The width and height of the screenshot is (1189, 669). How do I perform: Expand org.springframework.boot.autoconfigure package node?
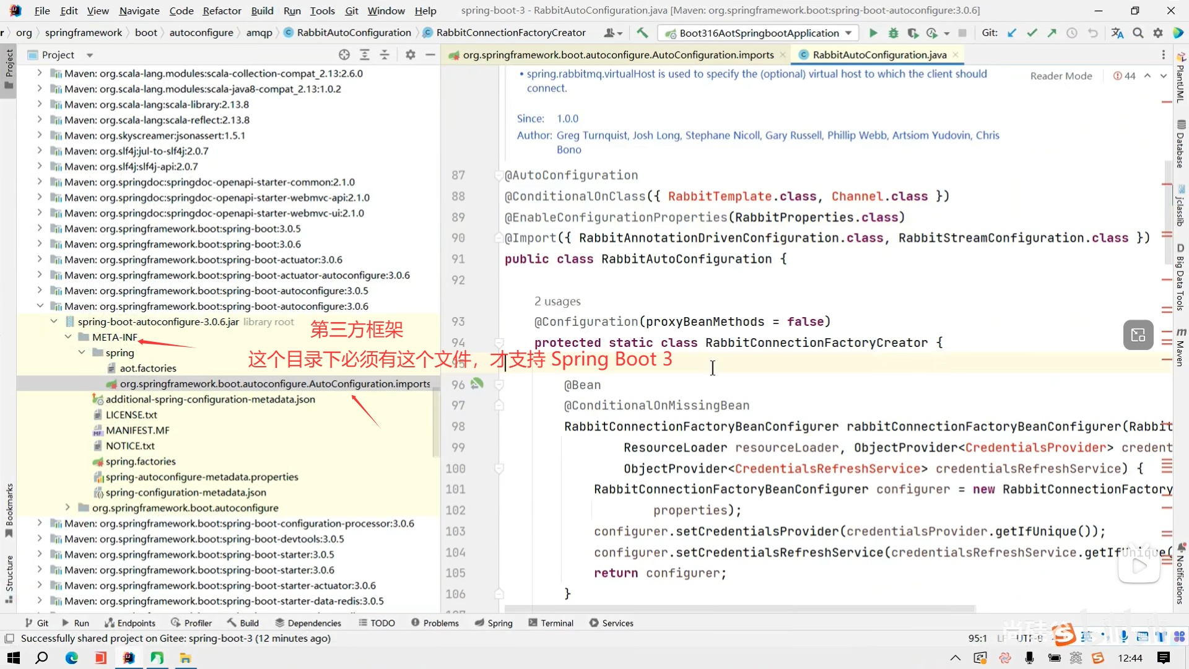(68, 508)
